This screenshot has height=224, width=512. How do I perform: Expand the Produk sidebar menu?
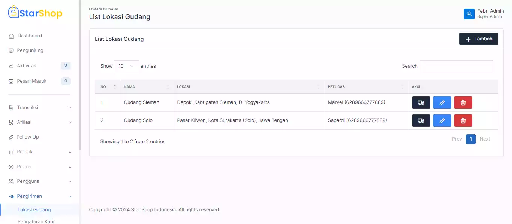pyautogui.click(x=39, y=152)
